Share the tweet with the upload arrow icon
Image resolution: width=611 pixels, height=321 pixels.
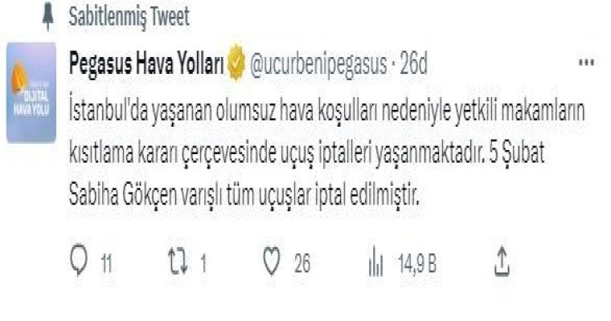pos(502,261)
